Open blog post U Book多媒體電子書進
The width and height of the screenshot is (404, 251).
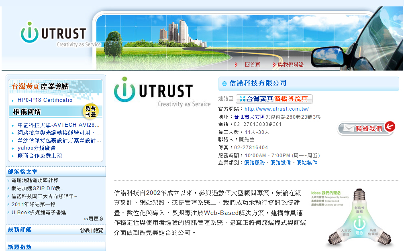pyautogui.click(x=41, y=213)
